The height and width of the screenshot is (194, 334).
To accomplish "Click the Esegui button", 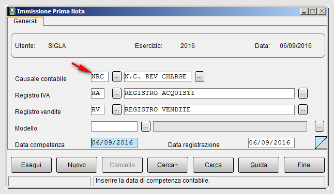I will (31, 165).
